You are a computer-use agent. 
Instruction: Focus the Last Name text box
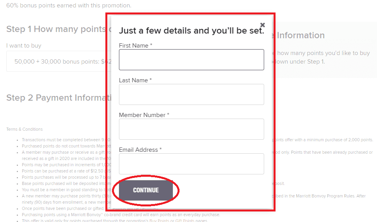pos(191,94)
